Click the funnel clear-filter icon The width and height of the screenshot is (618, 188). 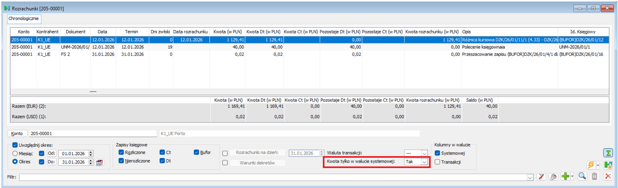click(541, 177)
